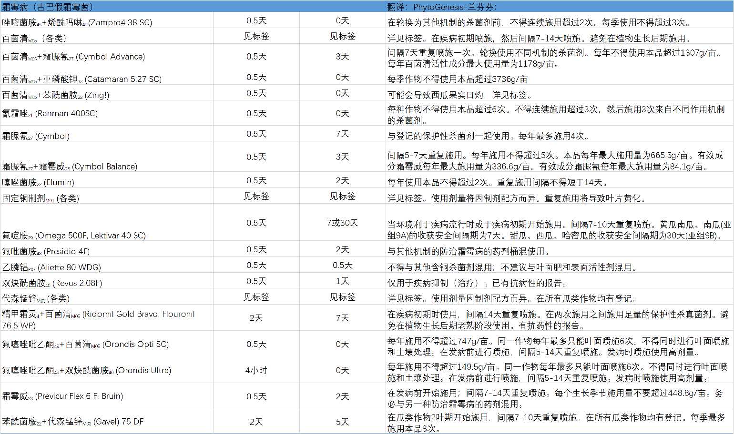Viewport: 734px width, 434px height.
Task: Click the 0天 cell in the Zampro row
Action: tap(342, 20)
